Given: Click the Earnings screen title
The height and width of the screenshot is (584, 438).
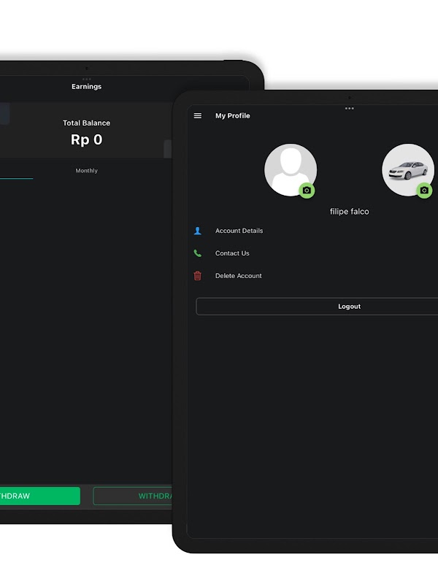Looking at the screenshot, I should [x=86, y=86].
